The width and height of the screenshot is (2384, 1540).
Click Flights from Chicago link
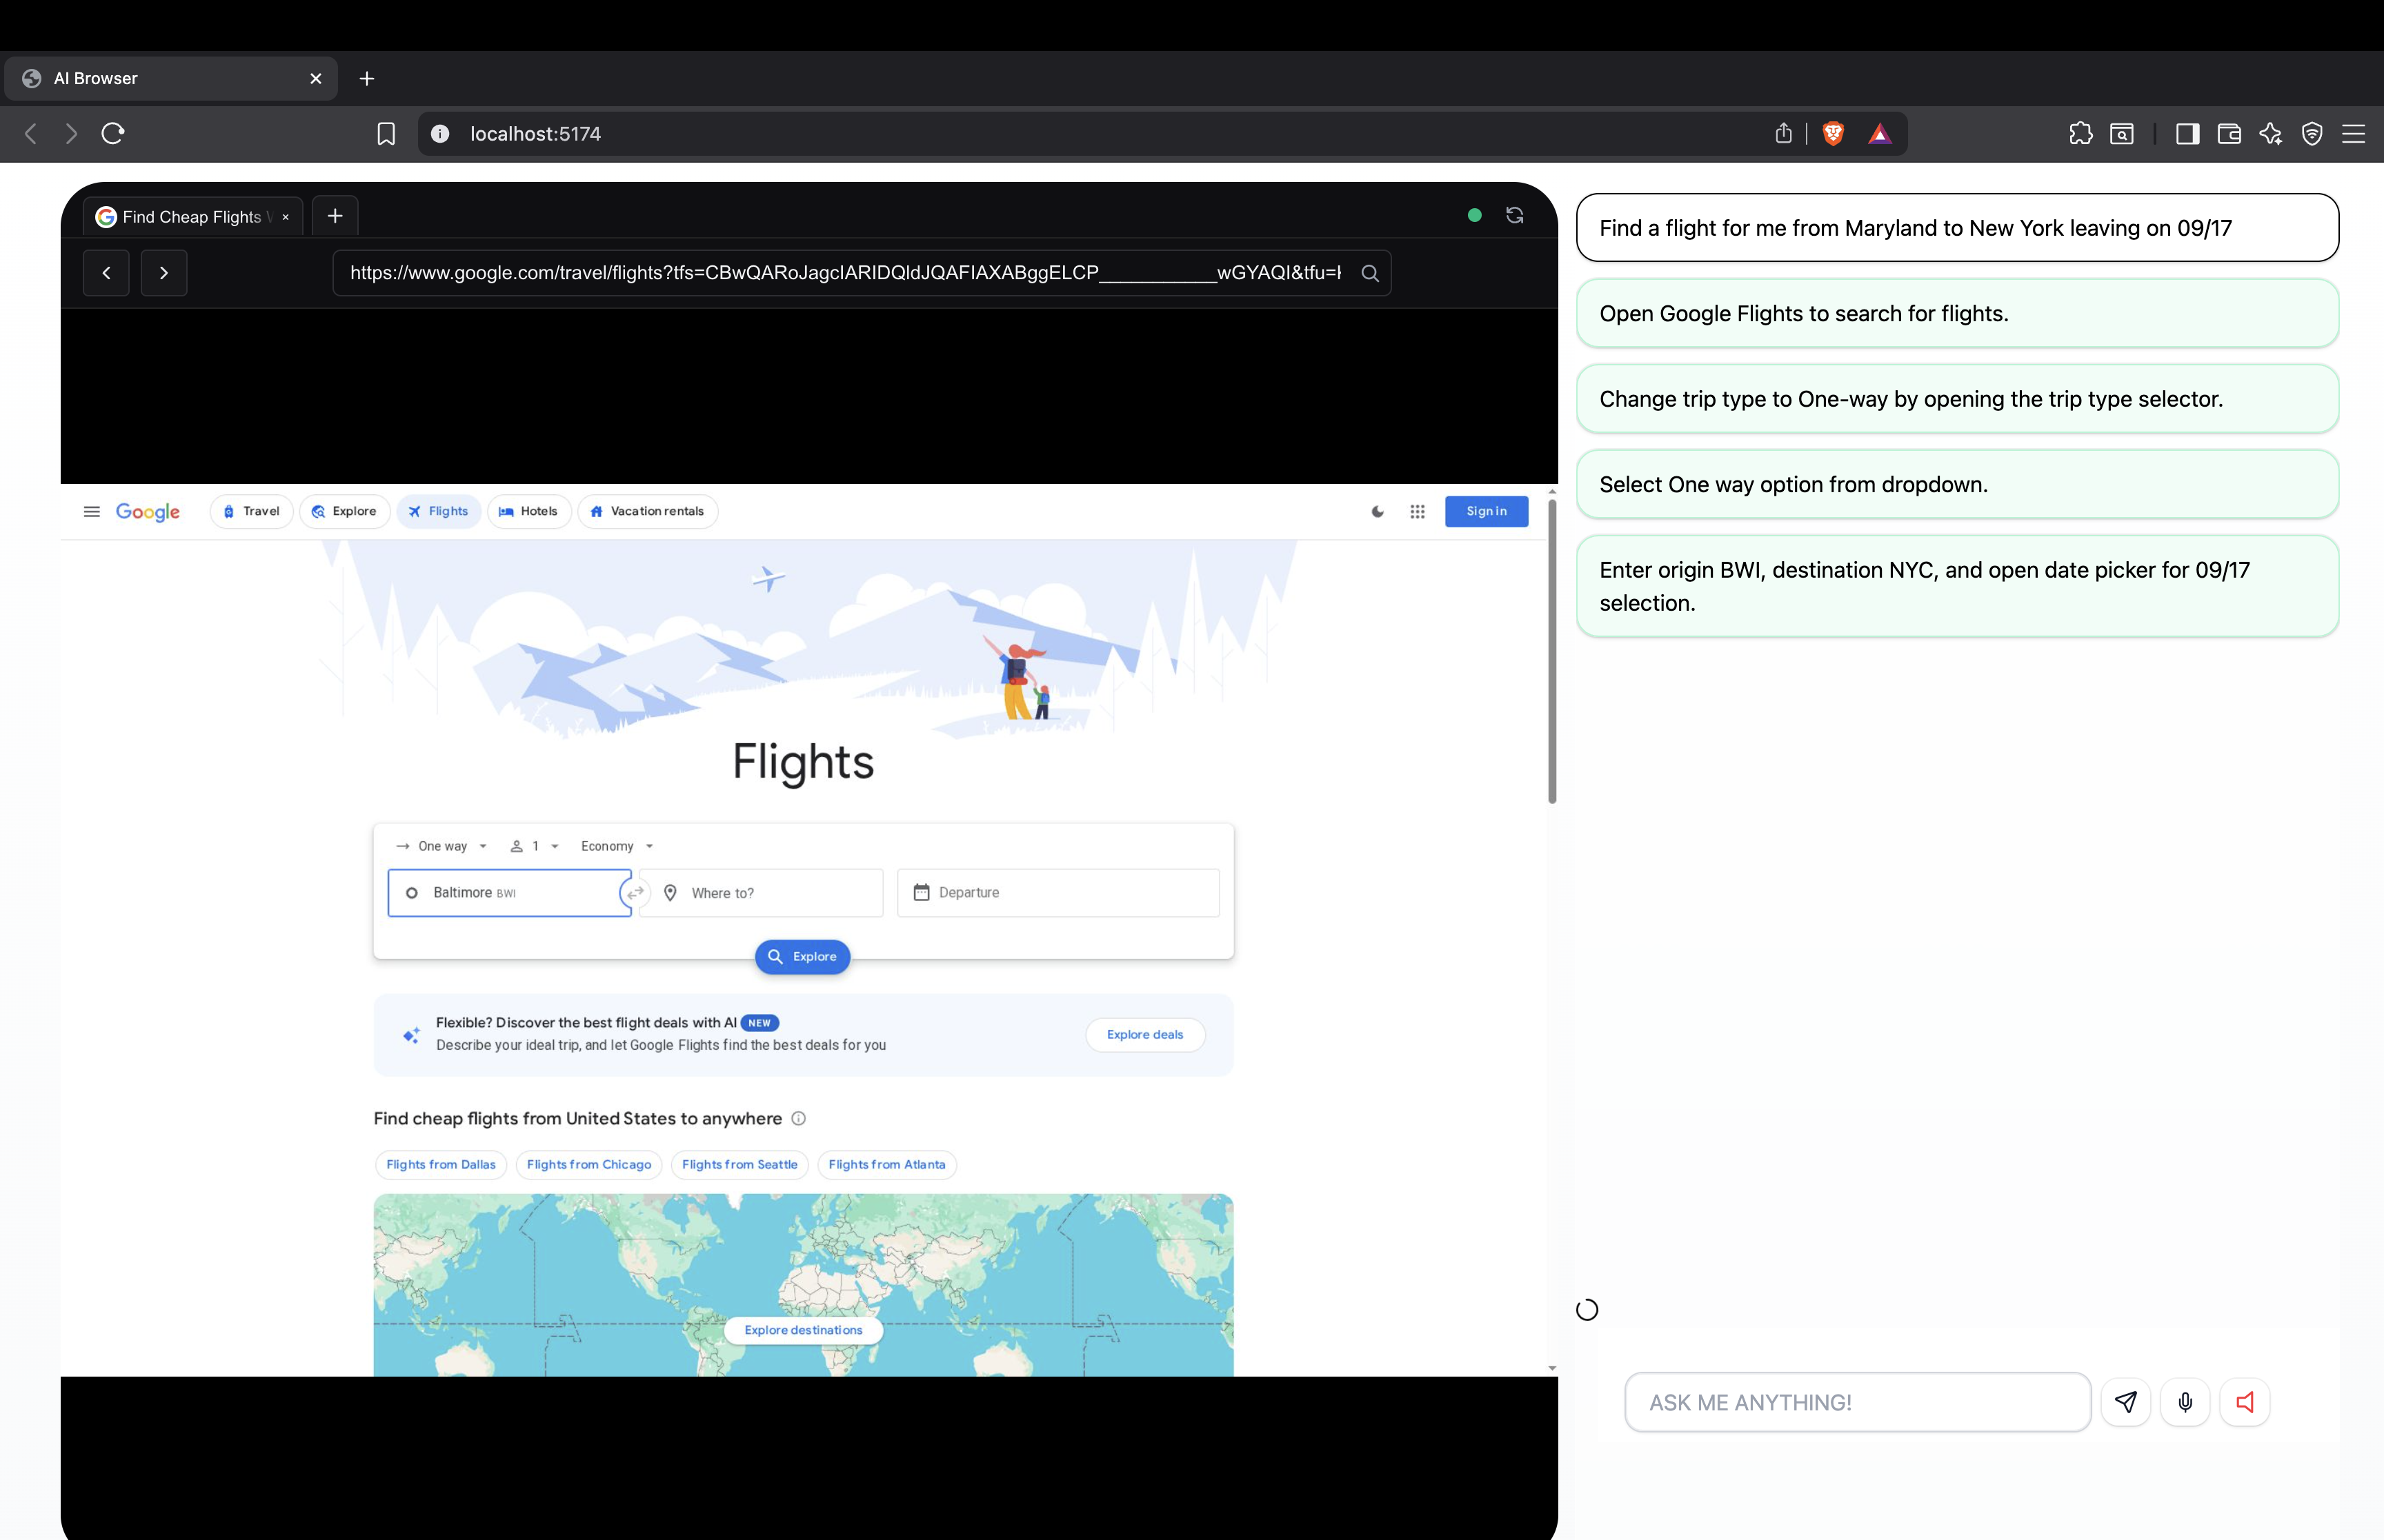588,1165
